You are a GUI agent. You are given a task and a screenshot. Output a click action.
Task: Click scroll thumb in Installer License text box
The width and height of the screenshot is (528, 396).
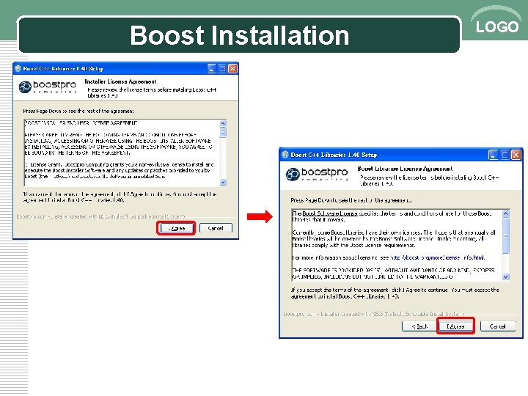(x=223, y=132)
